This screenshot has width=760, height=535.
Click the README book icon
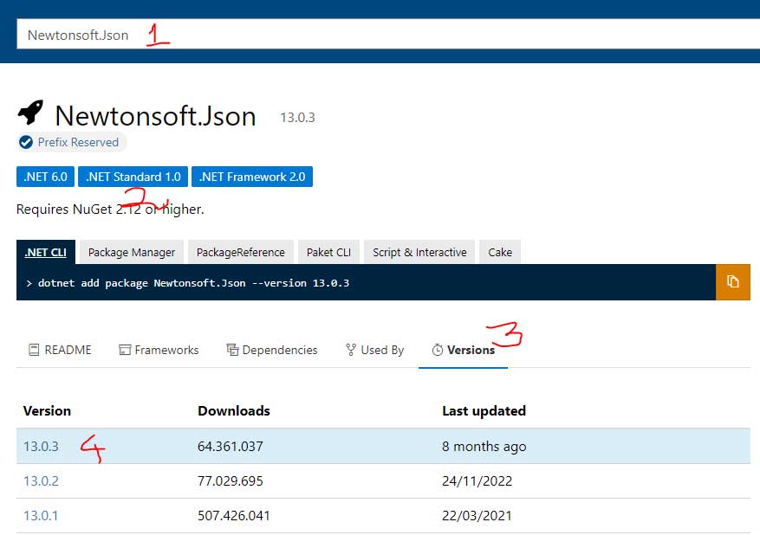click(x=34, y=350)
